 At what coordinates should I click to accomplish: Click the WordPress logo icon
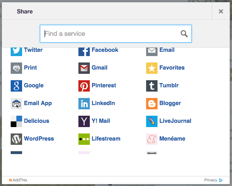pyautogui.click(x=16, y=139)
